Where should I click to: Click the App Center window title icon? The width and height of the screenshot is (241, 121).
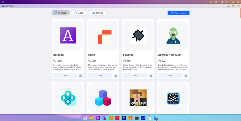3,6
